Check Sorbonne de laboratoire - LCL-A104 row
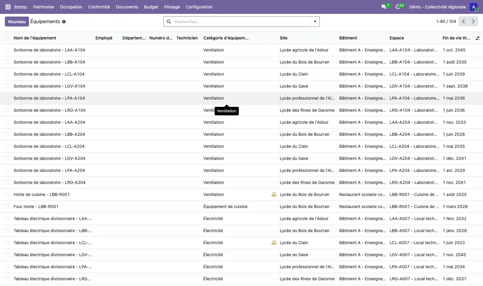Viewport: 483px width, 286px height. (7, 74)
